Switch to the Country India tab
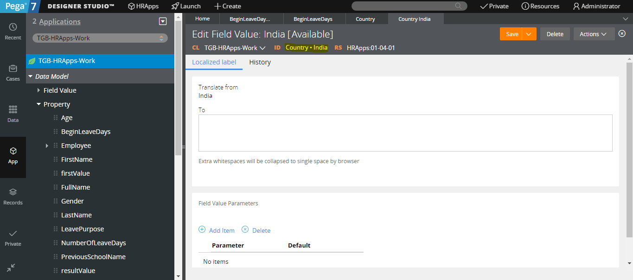The height and width of the screenshot is (280, 633). pyautogui.click(x=415, y=19)
